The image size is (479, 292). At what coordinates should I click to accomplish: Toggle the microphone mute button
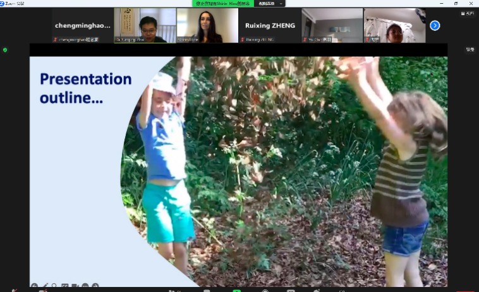pos(14,290)
